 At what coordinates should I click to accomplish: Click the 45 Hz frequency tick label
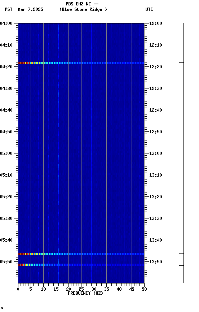132,289
